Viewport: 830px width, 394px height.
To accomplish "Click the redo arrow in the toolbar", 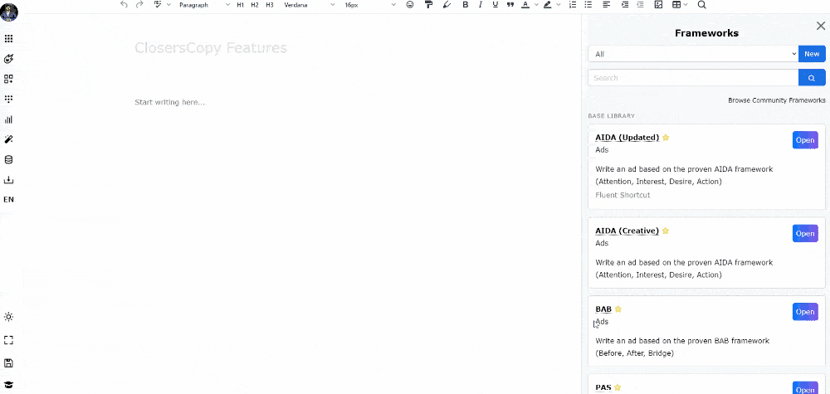I will (x=139, y=5).
